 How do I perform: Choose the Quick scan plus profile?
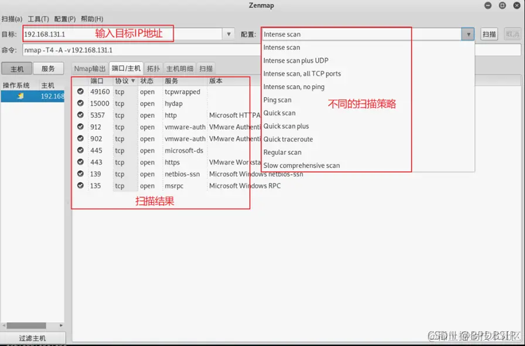coord(286,126)
